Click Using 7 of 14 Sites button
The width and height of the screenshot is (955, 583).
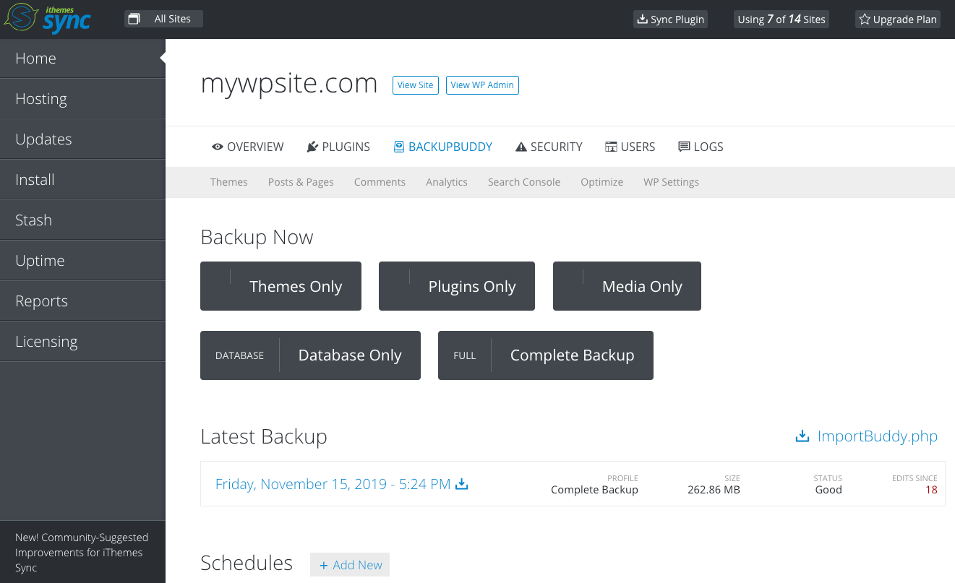coord(781,20)
